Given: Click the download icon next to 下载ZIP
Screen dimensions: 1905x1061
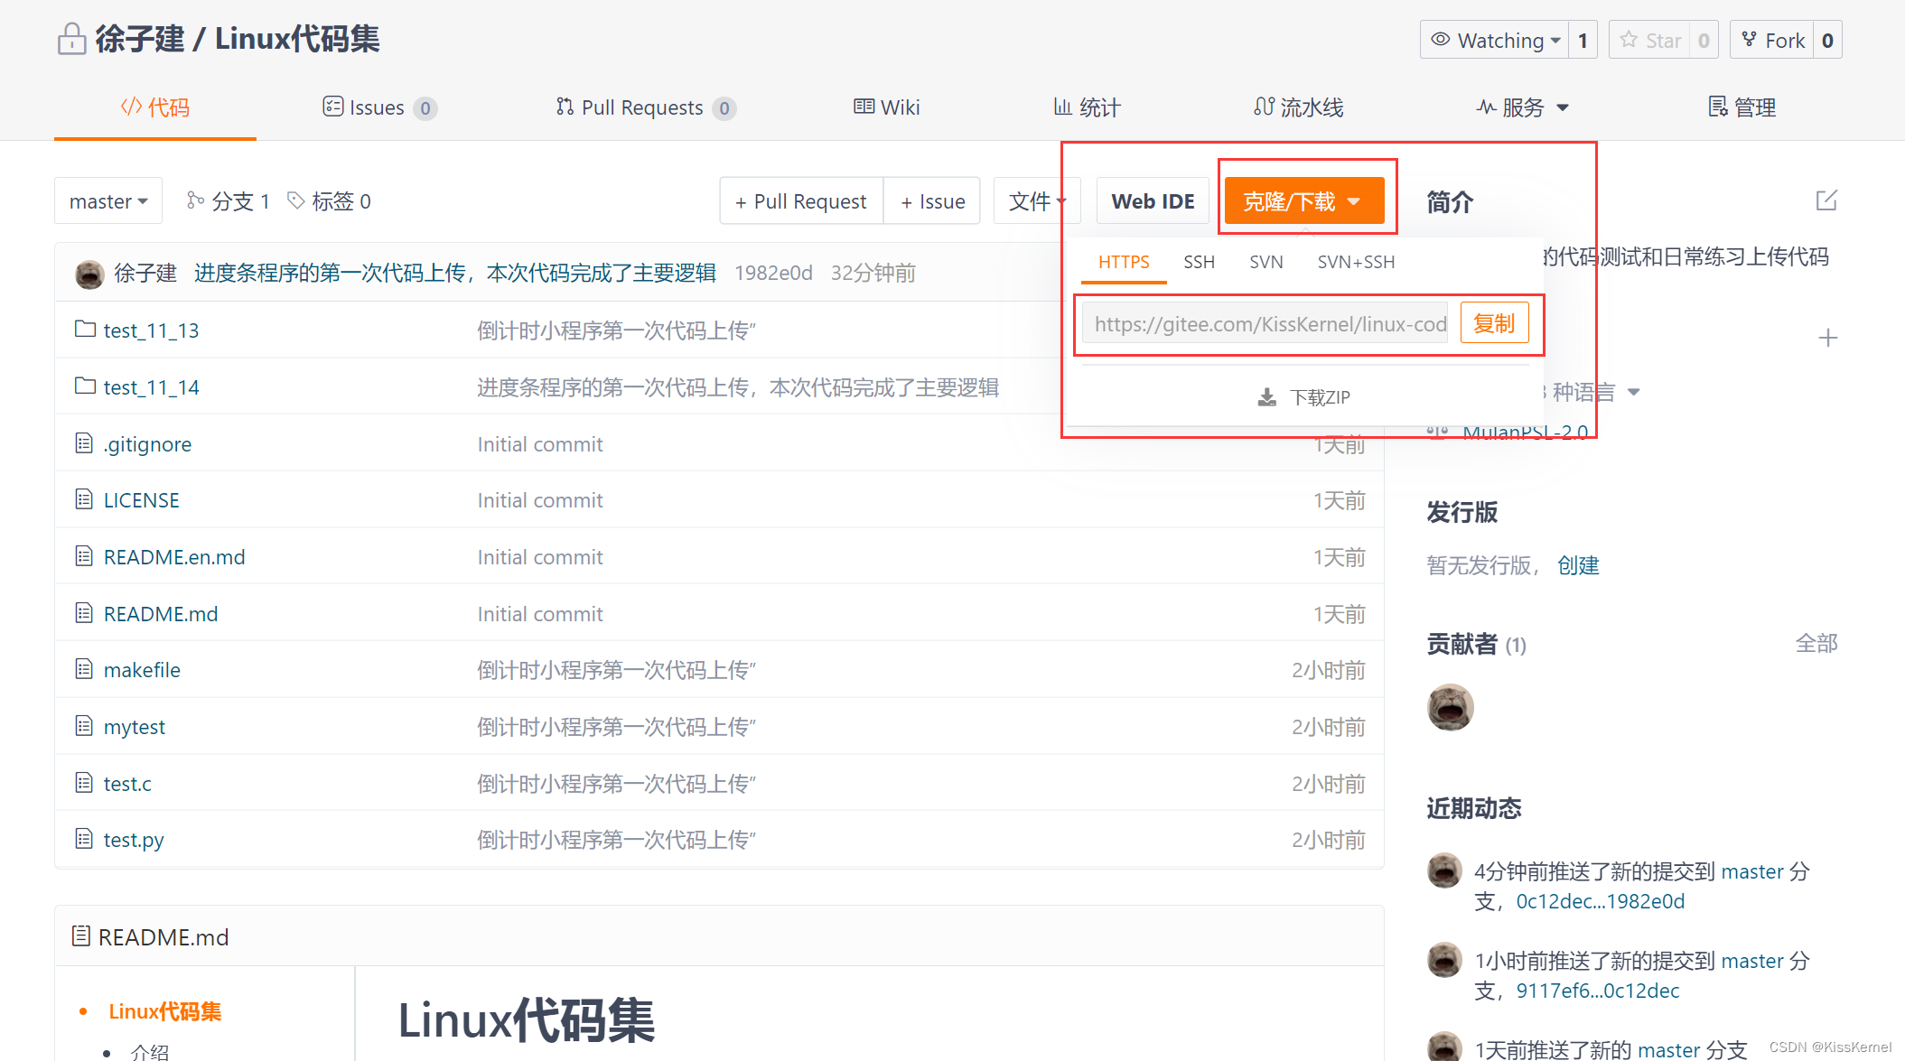Looking at the screenshot, I should tap(1267, 397).
